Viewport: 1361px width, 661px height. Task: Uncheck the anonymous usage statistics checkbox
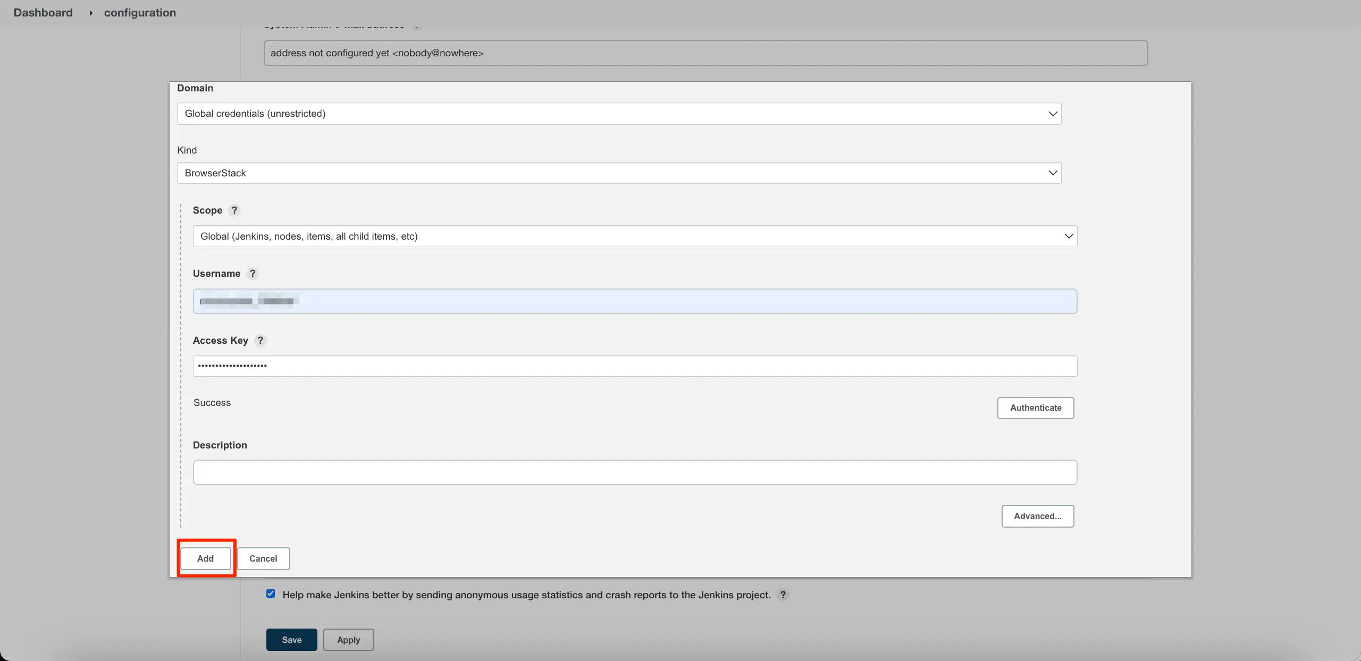point(271,594)
